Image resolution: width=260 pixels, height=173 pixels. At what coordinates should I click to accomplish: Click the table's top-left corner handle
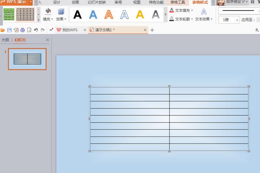coord(90,86)
